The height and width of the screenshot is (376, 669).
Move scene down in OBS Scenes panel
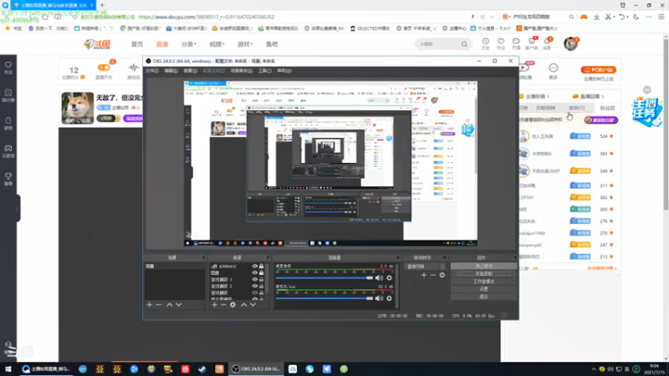179,305
